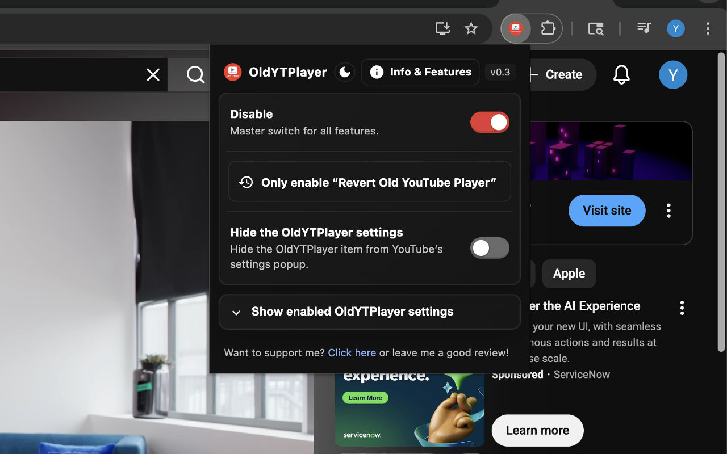Enable Hide the OldYTPlayer settings
727x454 pixels.
pos(490,248)
